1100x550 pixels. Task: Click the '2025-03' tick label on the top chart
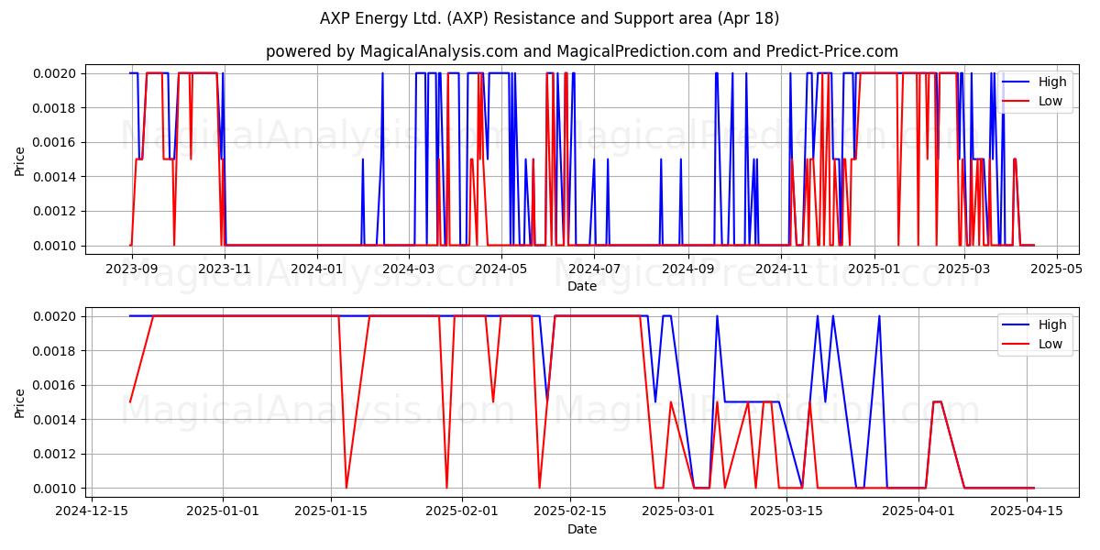tap(963, 269)
